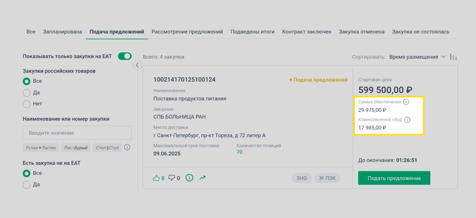Open the Рассмотрение предложений tab
This screenshot has height=218, width=476.
tap(187, 32)
